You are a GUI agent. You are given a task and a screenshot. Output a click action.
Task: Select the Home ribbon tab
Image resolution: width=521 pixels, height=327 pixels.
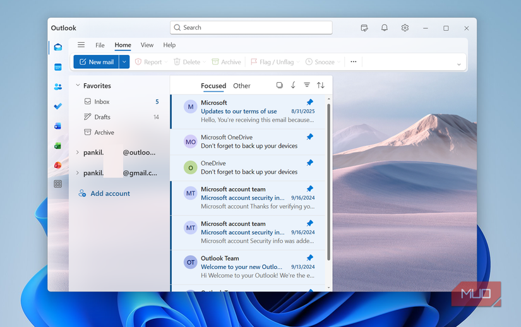tap(123, 45)
